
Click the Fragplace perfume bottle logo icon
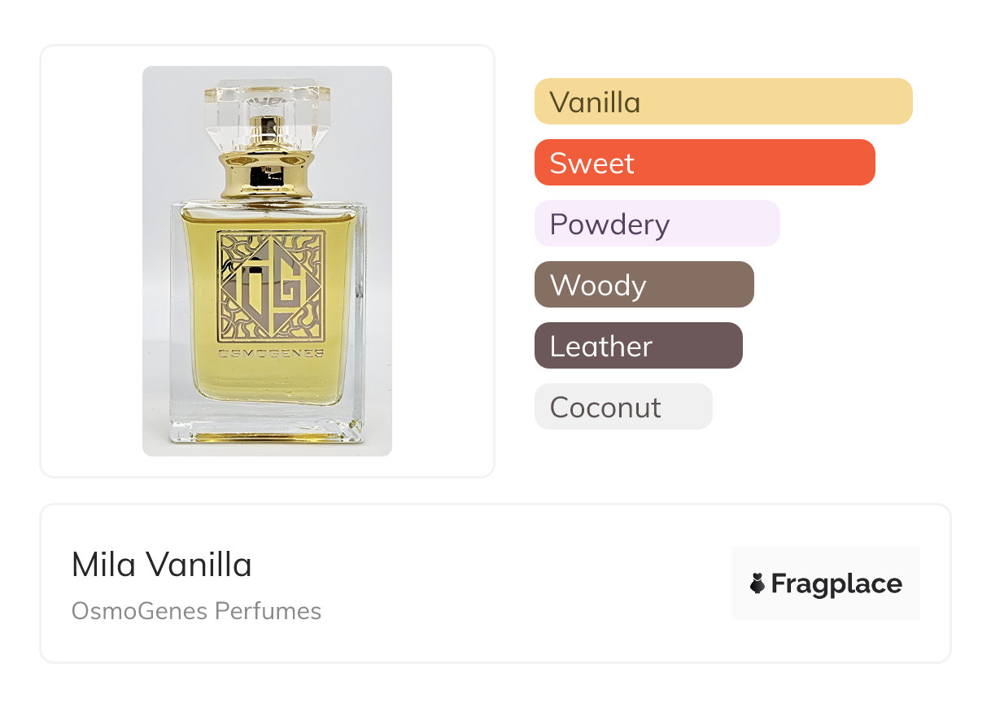click(x=757, y=583)
